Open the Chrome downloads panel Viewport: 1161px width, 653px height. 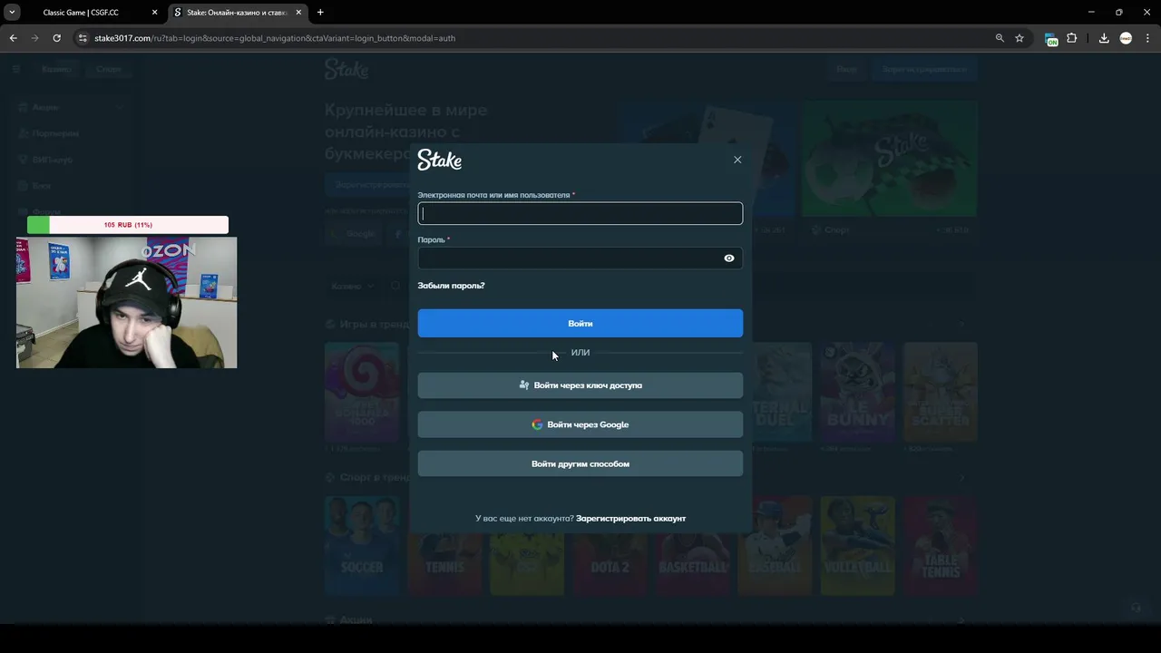point(1104,38)
